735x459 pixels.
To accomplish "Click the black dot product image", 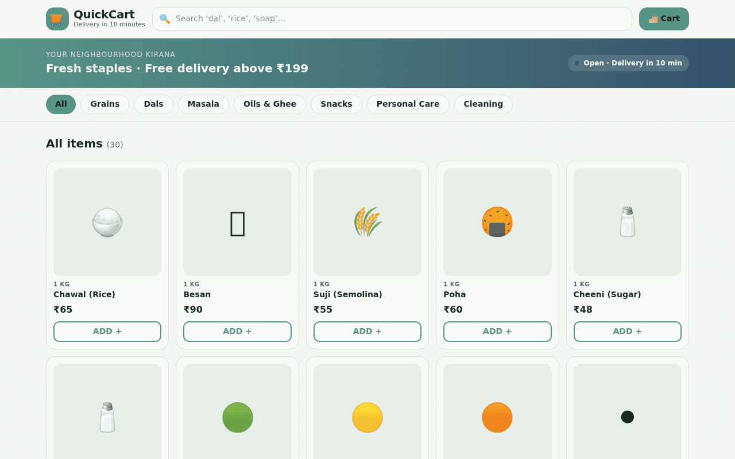I will point(628,417).
